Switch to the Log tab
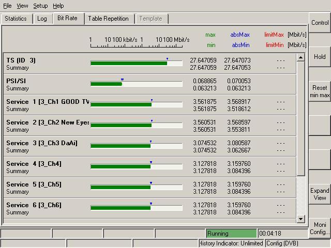 point(42,19)
